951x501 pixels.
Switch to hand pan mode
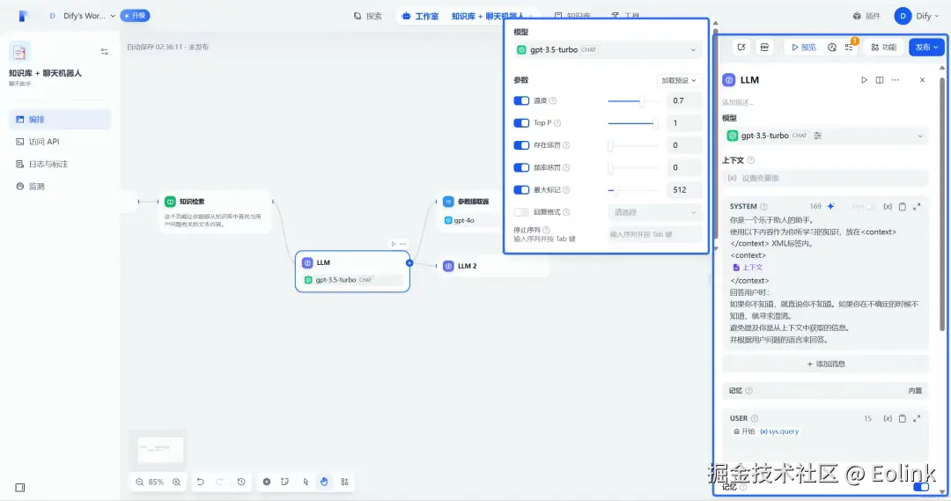point(324,483)
